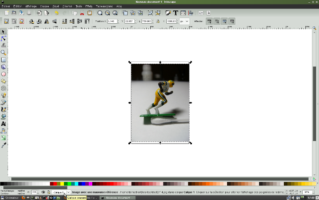
Task: Click the Position X spinner arrows
Action: pyautogui.click(x=118, y=21)
